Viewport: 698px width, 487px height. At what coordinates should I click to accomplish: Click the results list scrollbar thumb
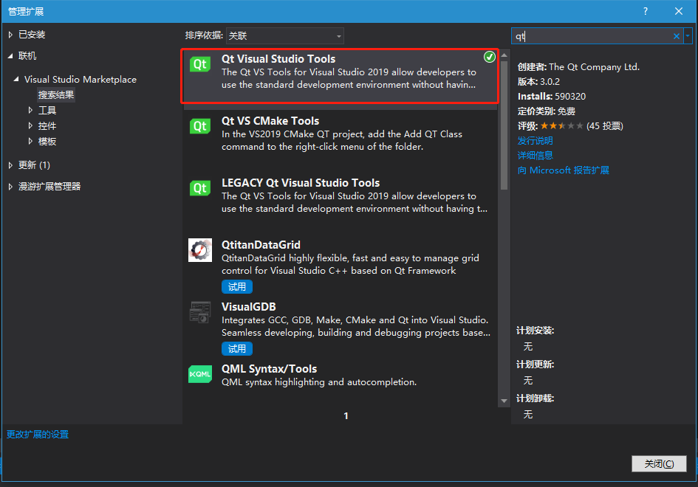coord(504,125)
